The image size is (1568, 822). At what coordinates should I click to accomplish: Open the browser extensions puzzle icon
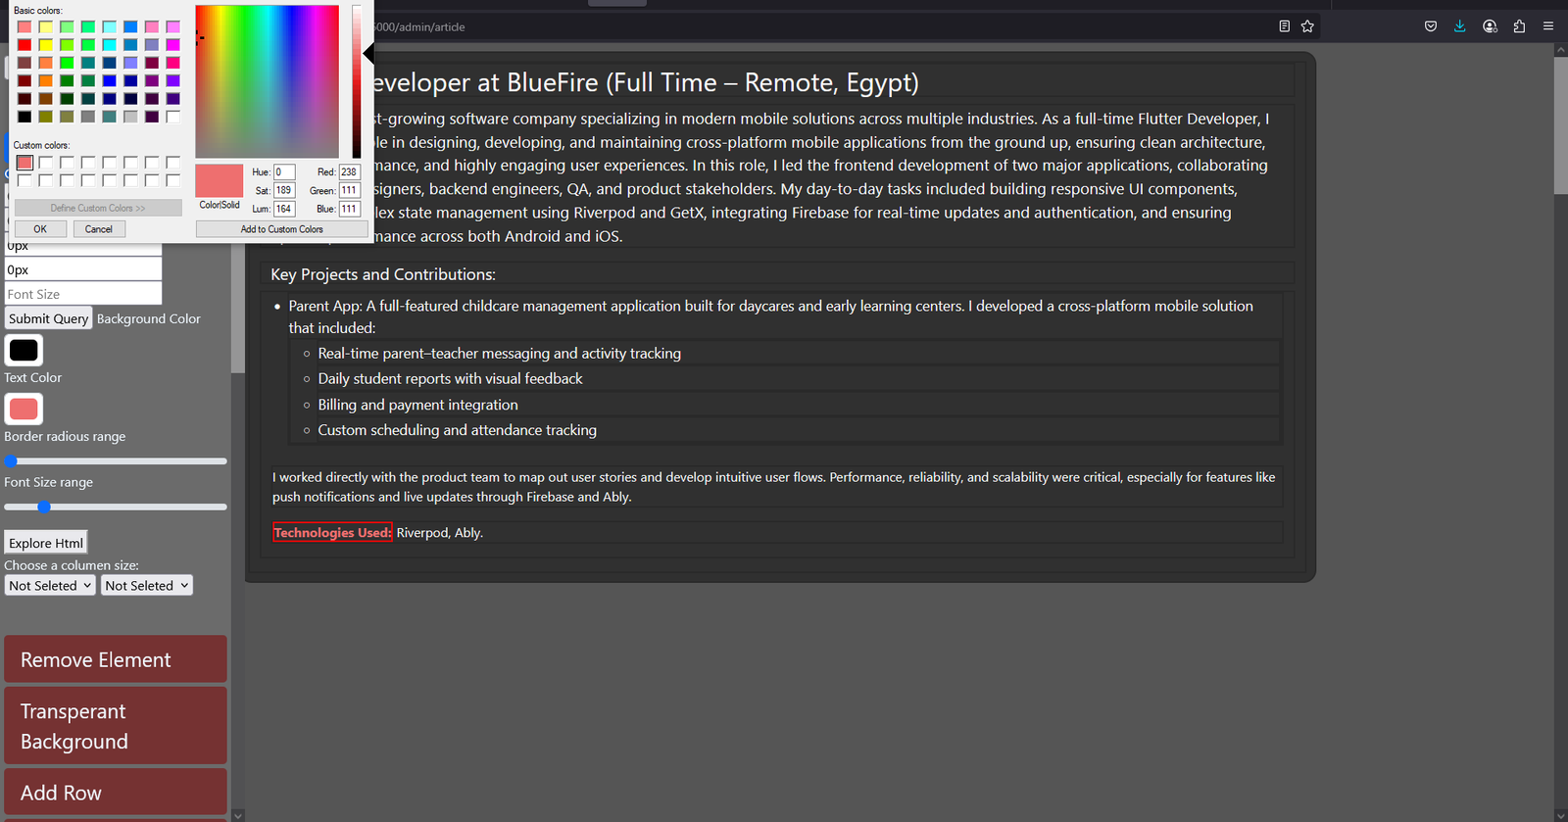1519,26
